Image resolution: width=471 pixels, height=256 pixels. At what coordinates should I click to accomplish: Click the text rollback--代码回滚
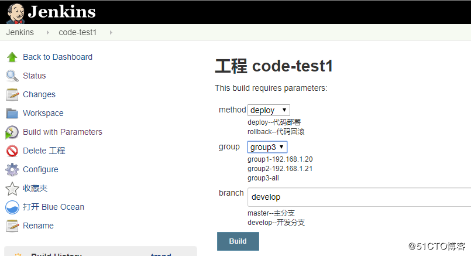click(x=276, y=132)
